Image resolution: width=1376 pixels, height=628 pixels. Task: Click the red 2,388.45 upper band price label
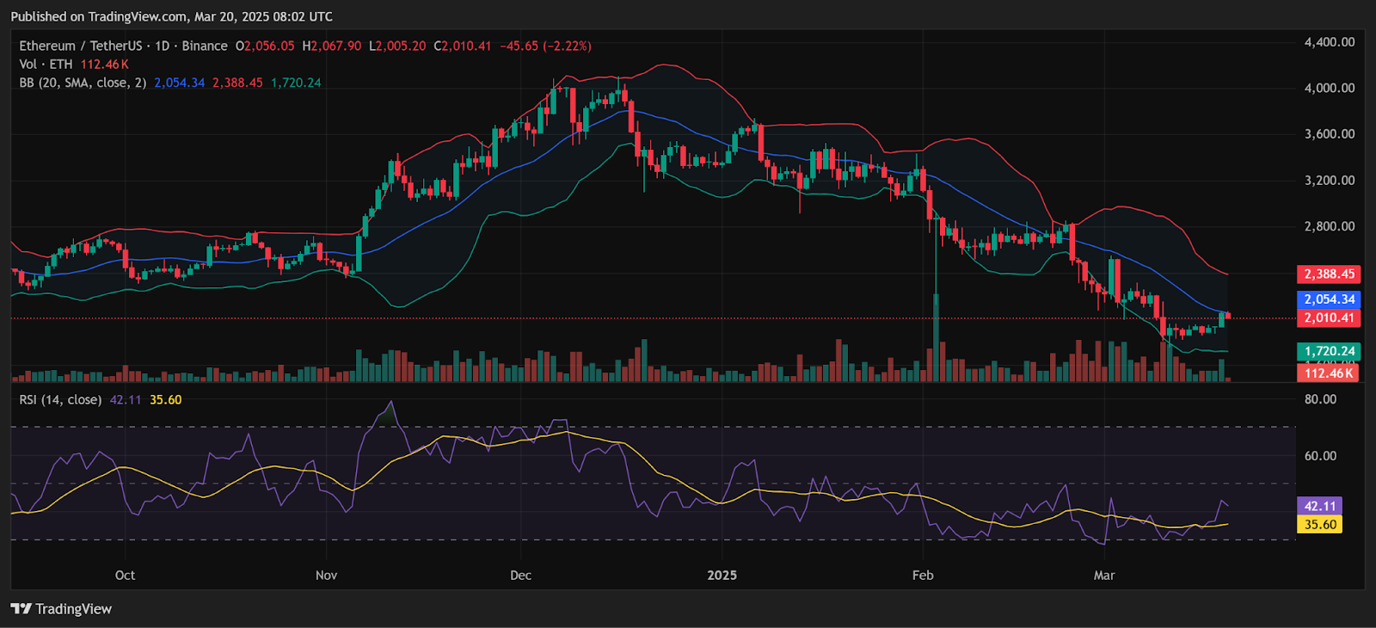[1329, 274]
